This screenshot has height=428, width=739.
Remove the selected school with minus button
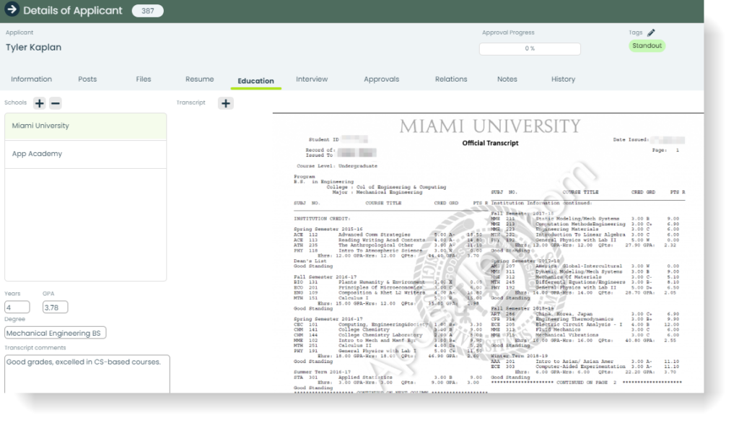click(56, 103)
